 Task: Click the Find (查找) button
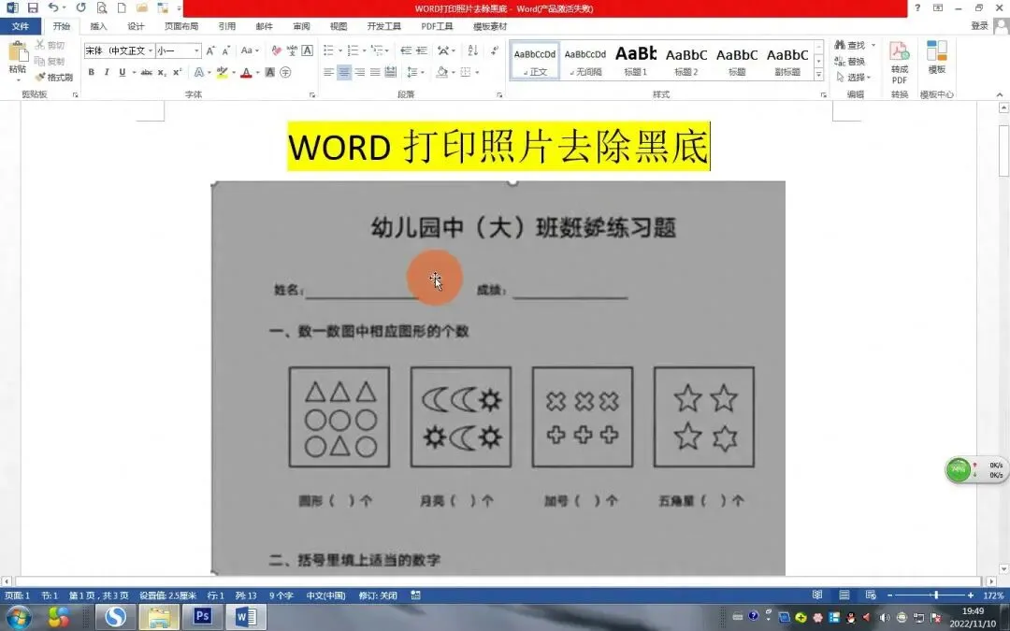click(849, 45)
